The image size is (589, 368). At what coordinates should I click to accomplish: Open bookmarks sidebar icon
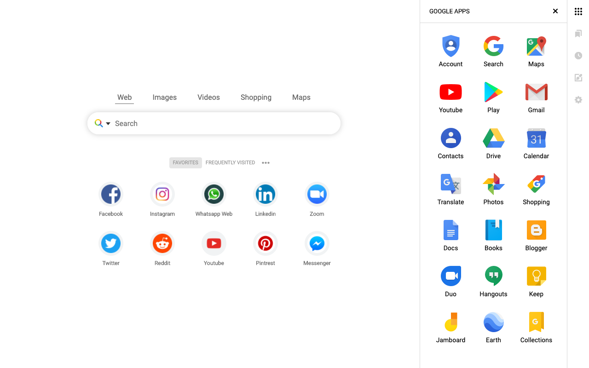click(578, 34)
